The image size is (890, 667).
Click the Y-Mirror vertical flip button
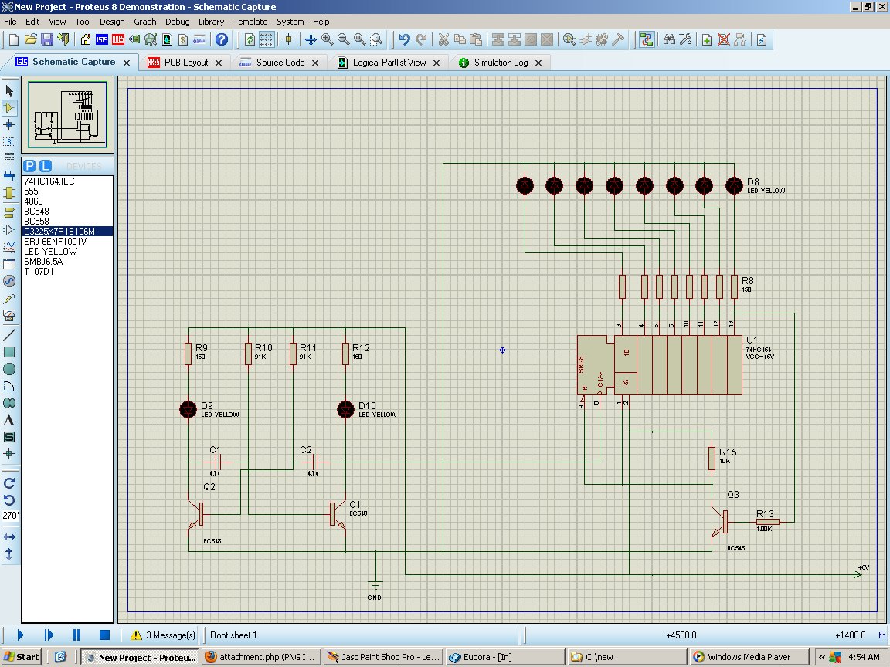click(x=9, y=554)
